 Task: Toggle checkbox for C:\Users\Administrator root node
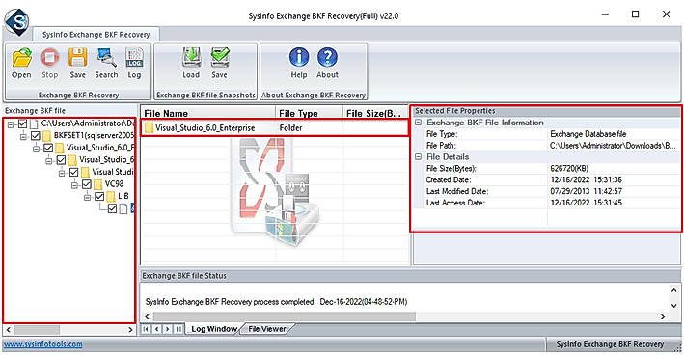click(x=23, y=123)
